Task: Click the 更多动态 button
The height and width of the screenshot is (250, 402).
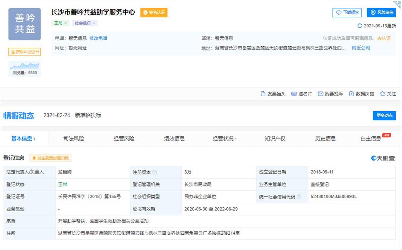Action: tap(384, 115)
